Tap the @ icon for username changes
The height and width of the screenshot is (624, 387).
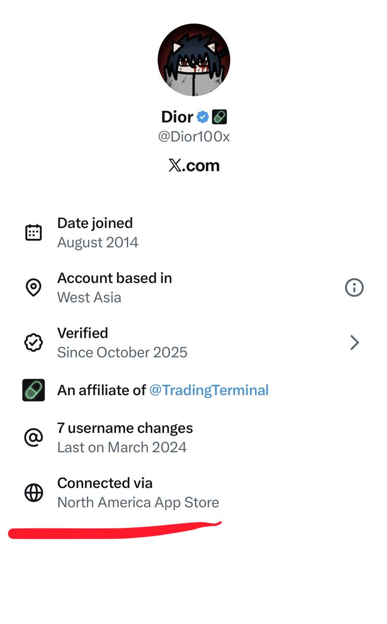point(34,437)
